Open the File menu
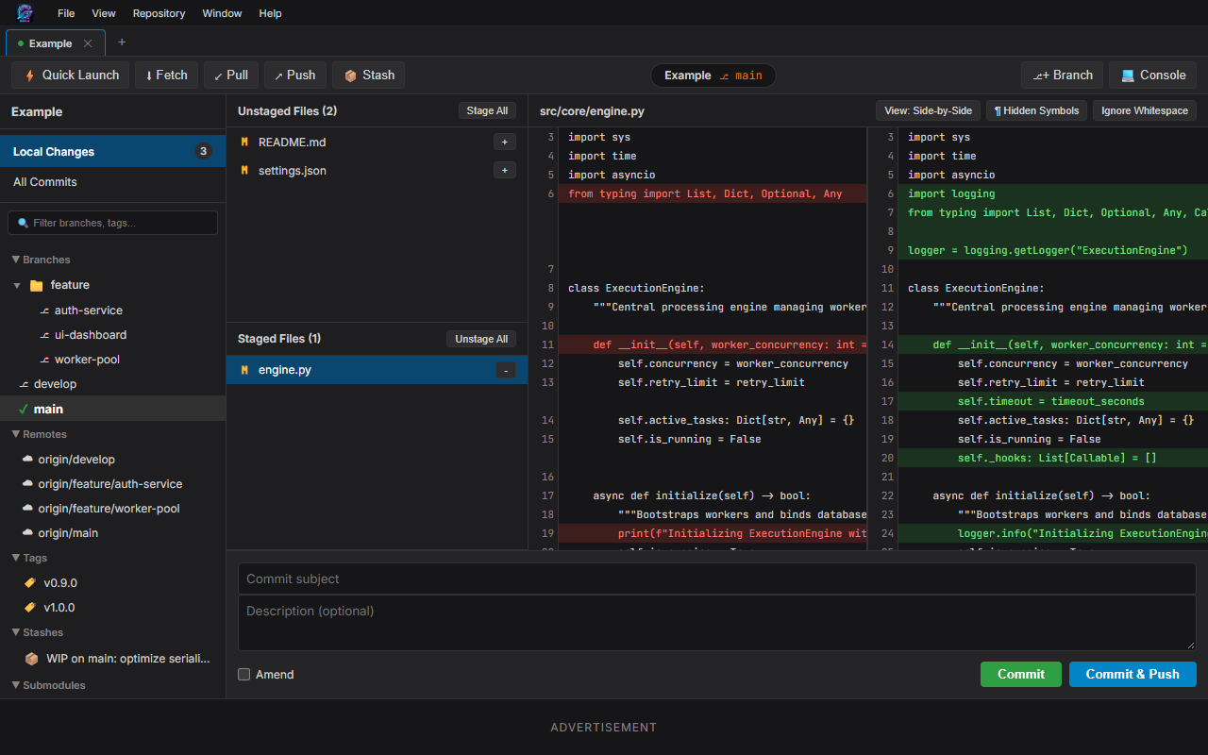 [x=66, y=13]
